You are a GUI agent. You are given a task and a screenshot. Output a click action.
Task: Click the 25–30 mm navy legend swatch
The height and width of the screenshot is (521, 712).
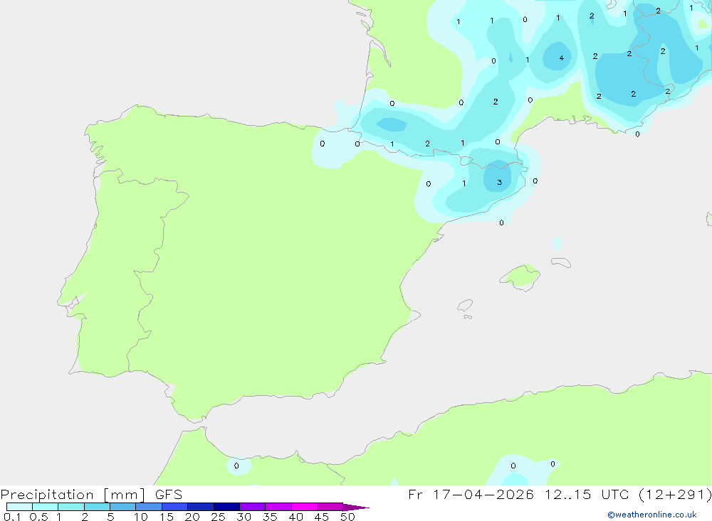coord(226,507)
